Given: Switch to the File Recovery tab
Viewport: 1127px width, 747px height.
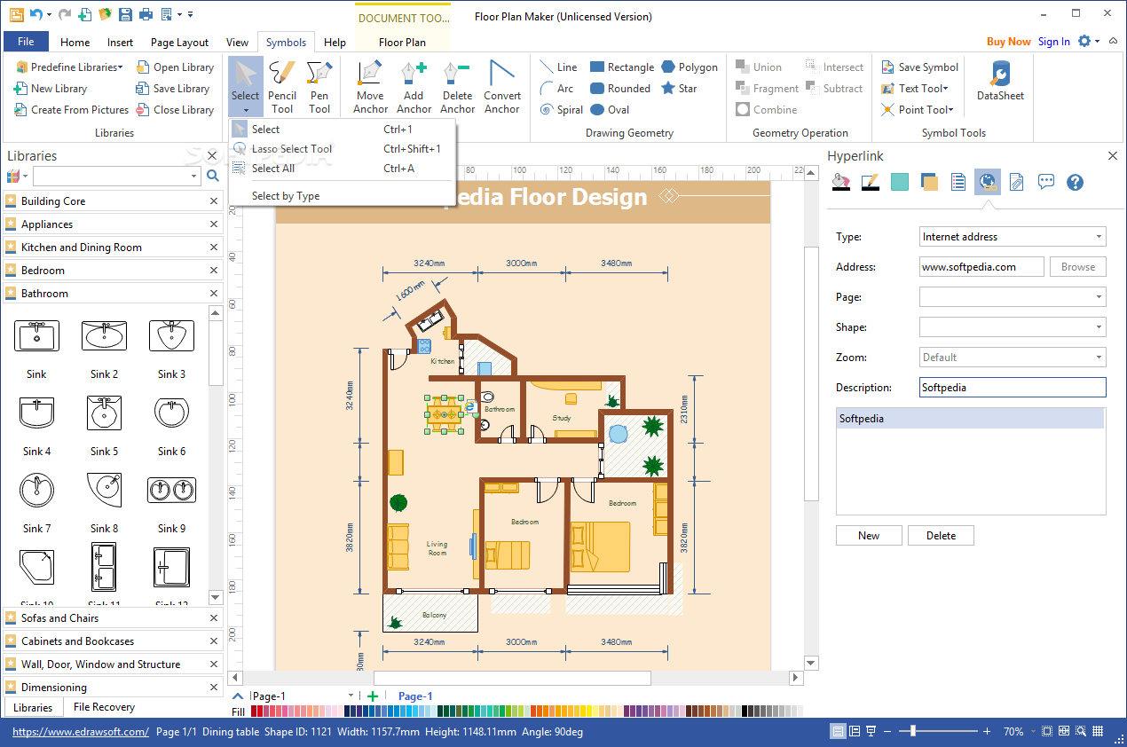Looking at the screenshot, I should [104, 707].
